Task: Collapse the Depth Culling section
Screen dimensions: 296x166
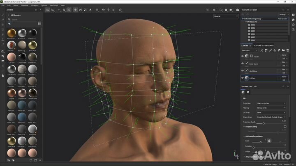Action: point(244,127)
